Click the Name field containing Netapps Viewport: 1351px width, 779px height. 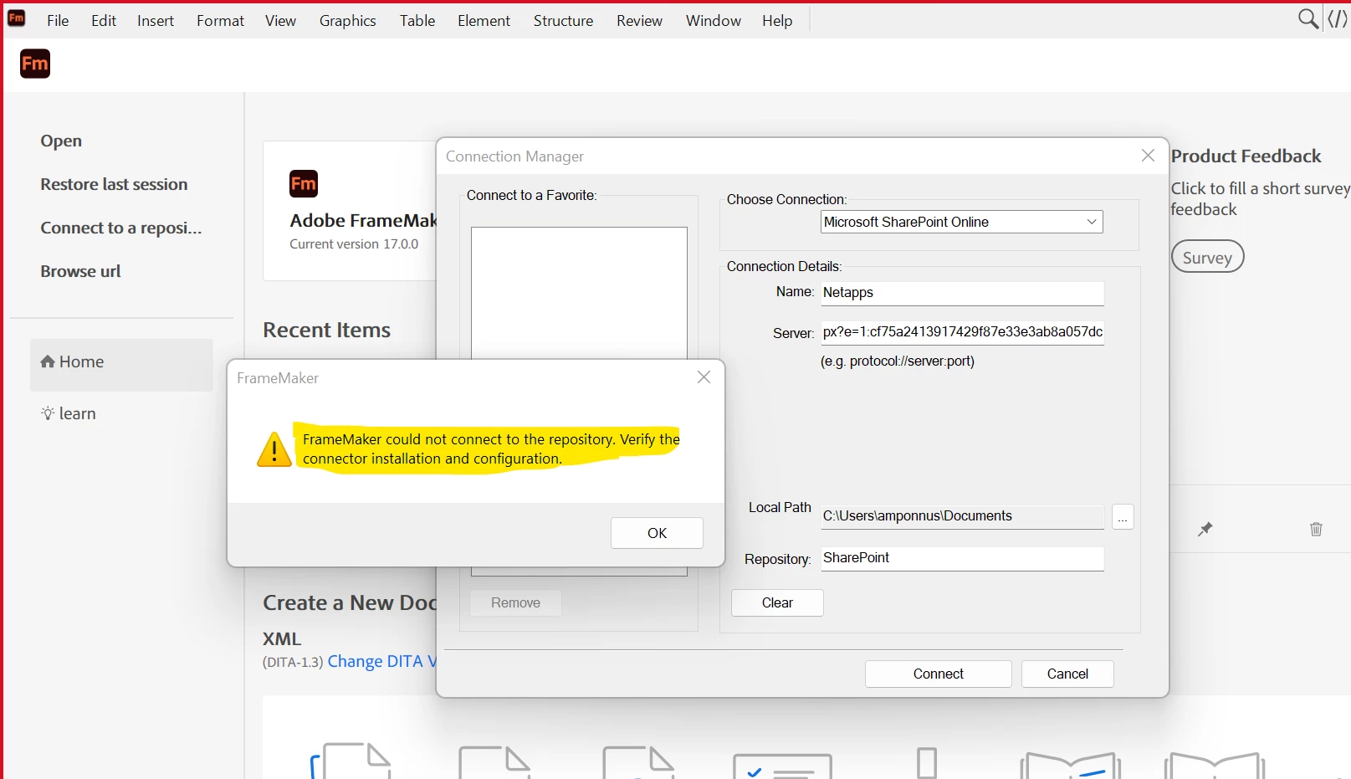point(962,293)
